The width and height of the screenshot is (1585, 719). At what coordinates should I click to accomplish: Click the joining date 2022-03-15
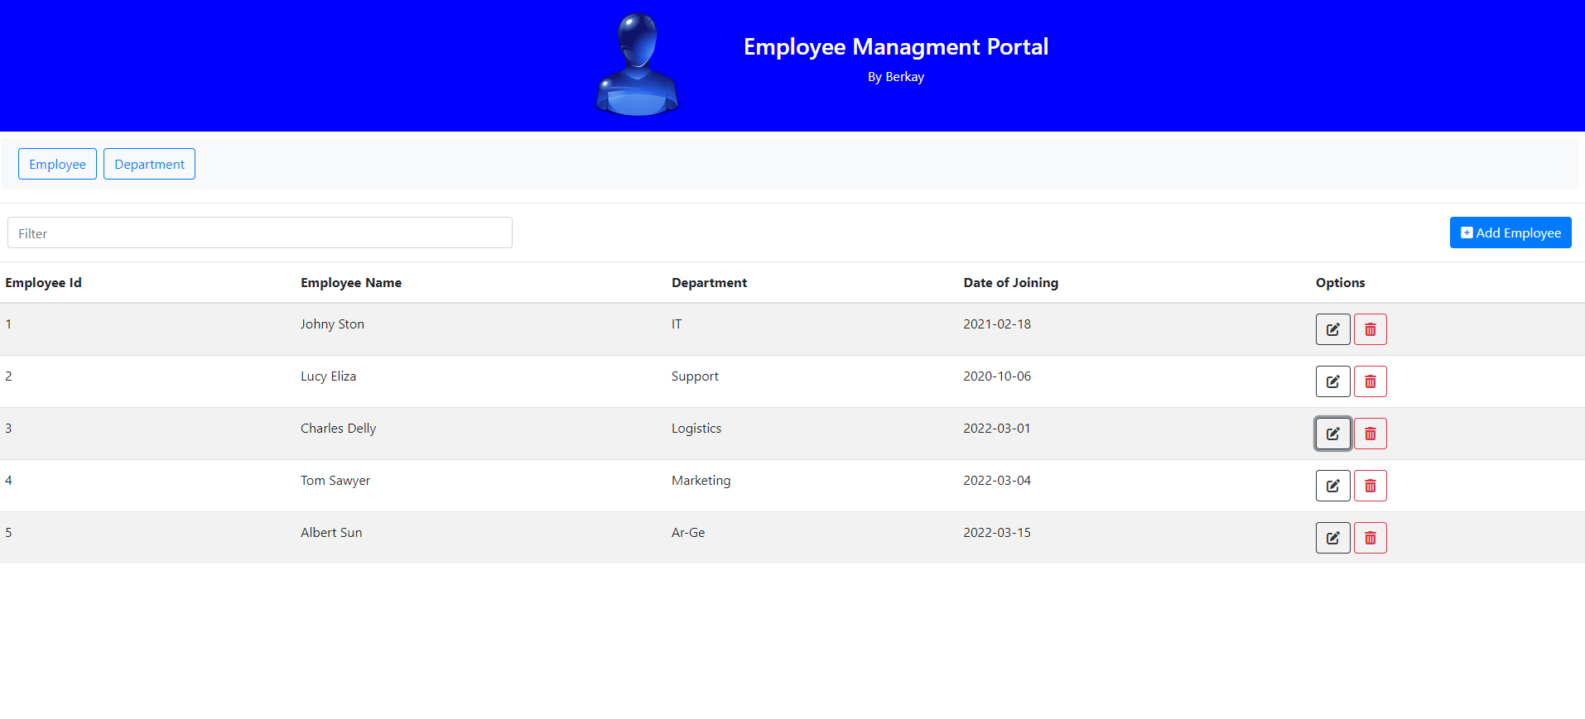[997, 533]
